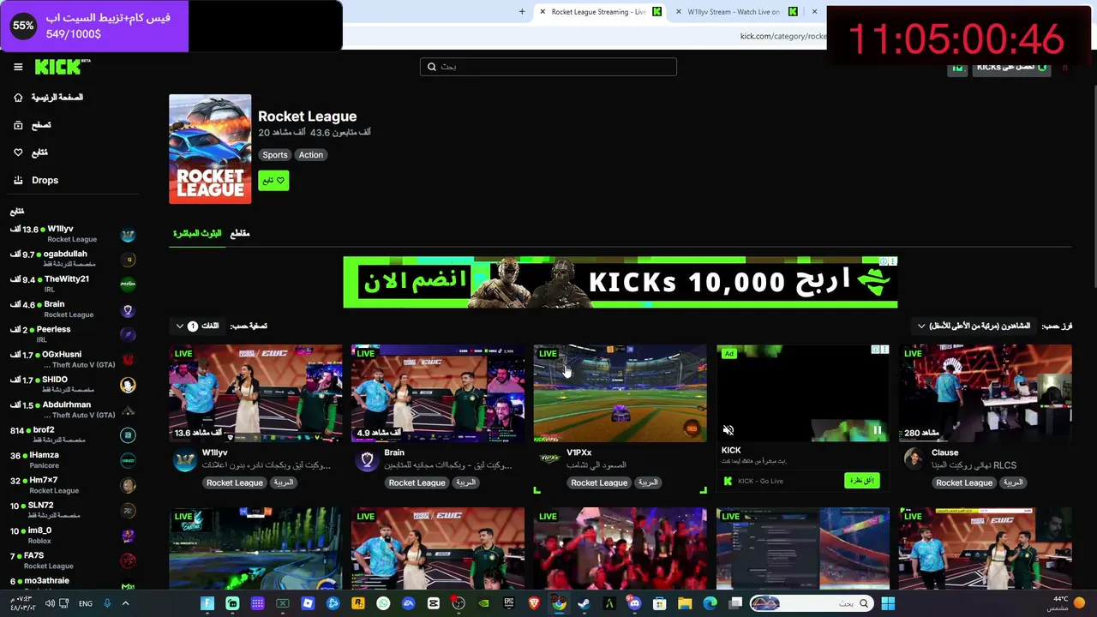Open تصفح browse page in sidebar
Screen dimensions: 1097x617
33,125
